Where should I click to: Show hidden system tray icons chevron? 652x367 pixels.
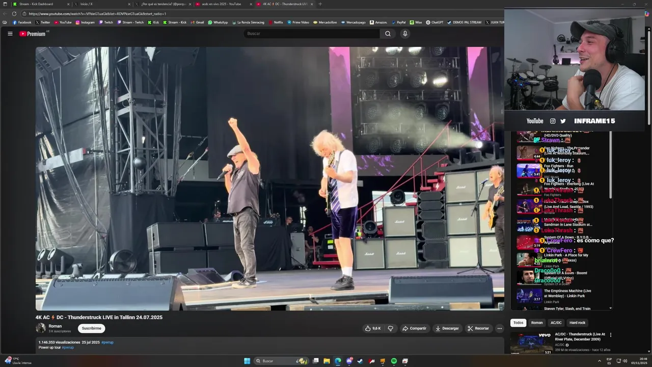[x=599, y=361]
